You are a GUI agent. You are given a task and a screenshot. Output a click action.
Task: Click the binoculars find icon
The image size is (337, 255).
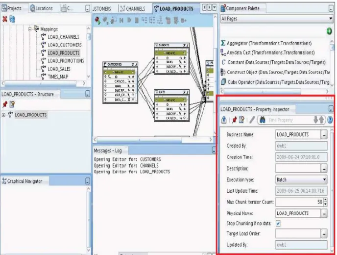(x=263, y=120)
